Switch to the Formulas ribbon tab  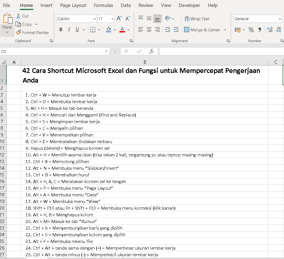click(x=103, y=5)
